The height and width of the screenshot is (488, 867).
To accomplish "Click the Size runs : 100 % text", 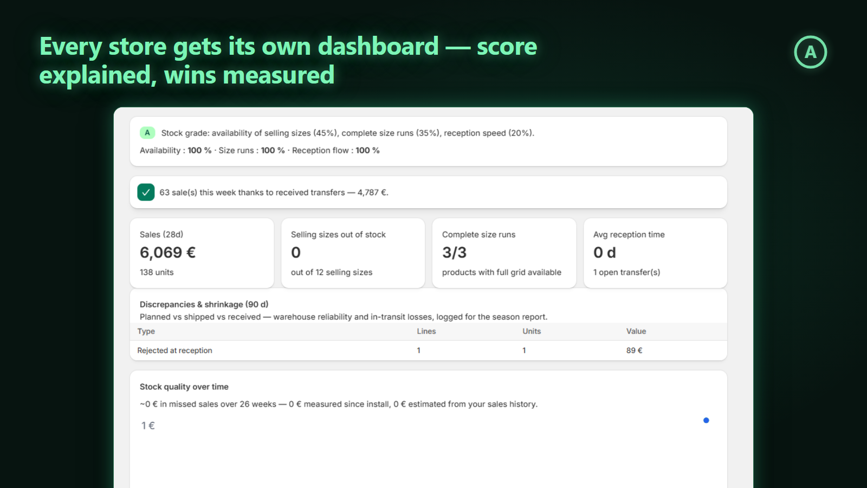I will click(x=251, y=150).
